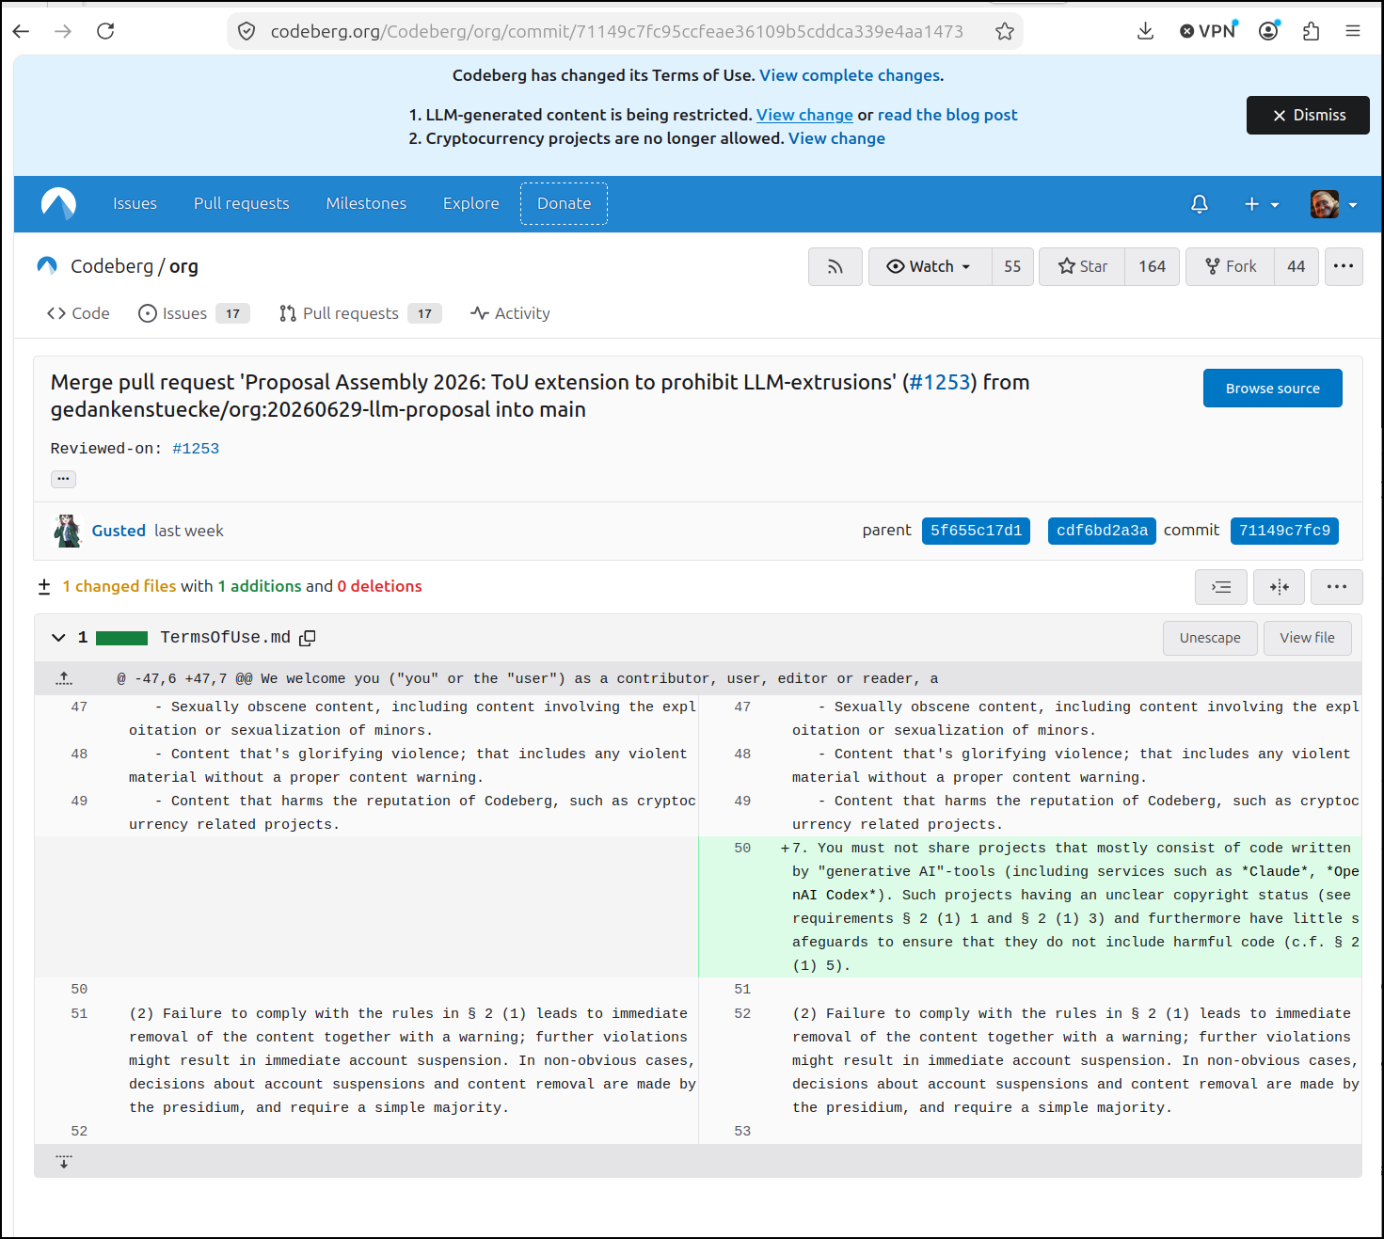This screenshot has width=1384, height=1239.
Task: Open commit hash 71149c7fc9
Action: [x=1284, y=531]
